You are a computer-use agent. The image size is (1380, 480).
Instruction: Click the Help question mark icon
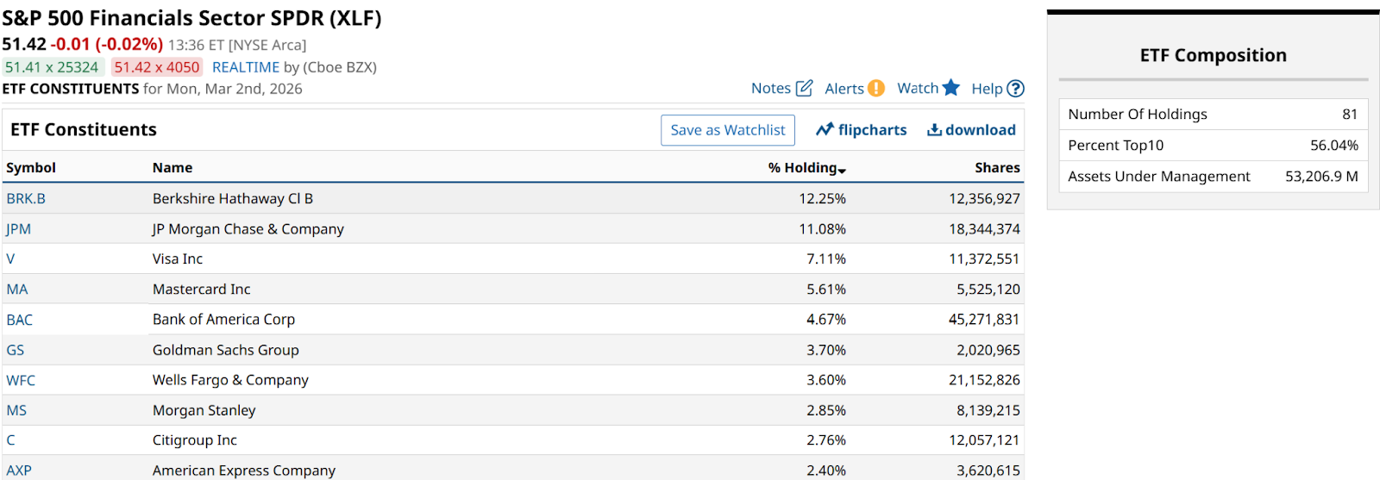(x=1016, y=88)
